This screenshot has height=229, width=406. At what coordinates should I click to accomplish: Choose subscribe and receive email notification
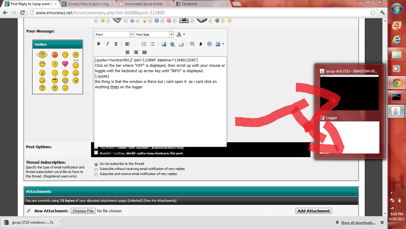(96, 174)
